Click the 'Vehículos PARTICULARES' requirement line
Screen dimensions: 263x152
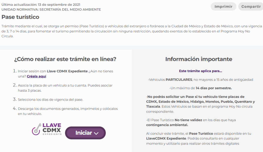(x=200, y=80)
